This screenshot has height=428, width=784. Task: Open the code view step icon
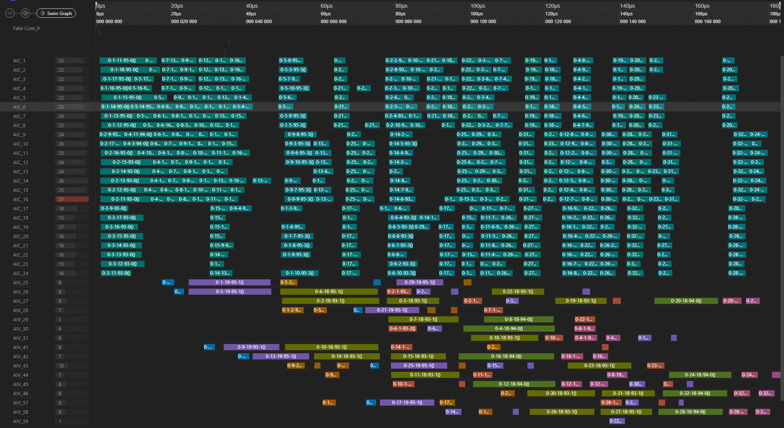pos(10,13)
